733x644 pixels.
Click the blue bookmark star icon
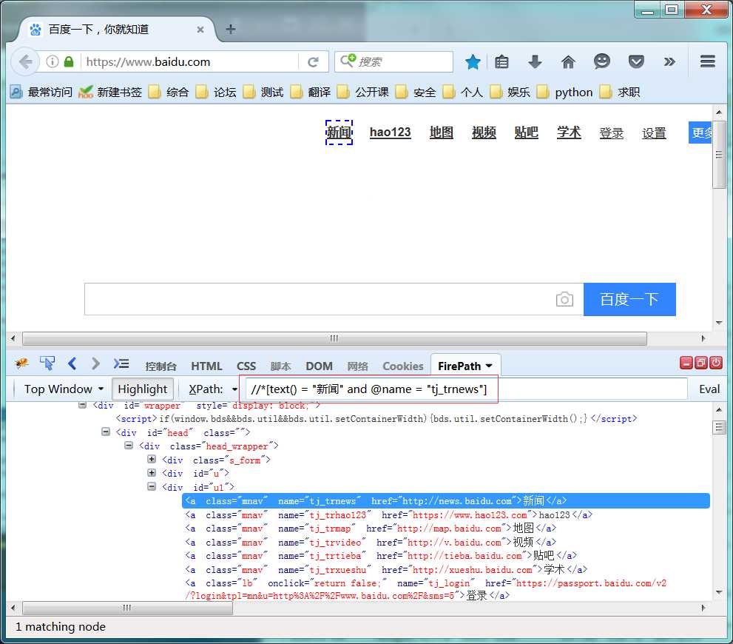pos(473,61)
